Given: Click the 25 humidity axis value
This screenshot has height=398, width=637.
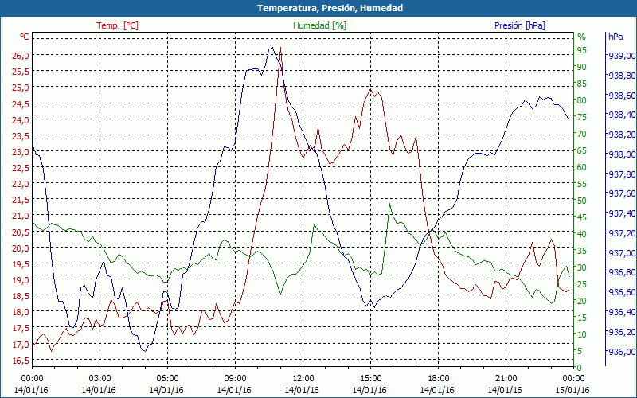Looking at the screenshot, I should [x=582, y=284].
